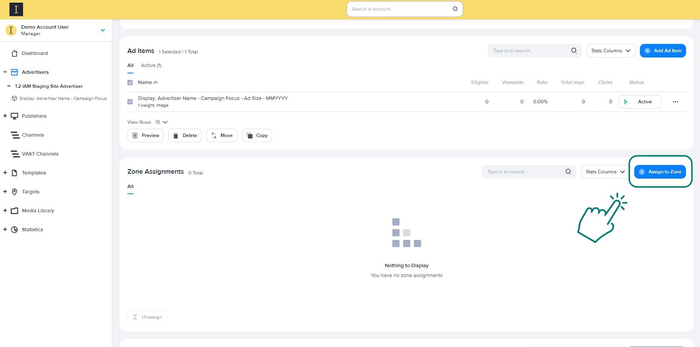Click the Media Library folder icon
The height and width of the screenshot is (347, 700).
[x=14, y=211]
